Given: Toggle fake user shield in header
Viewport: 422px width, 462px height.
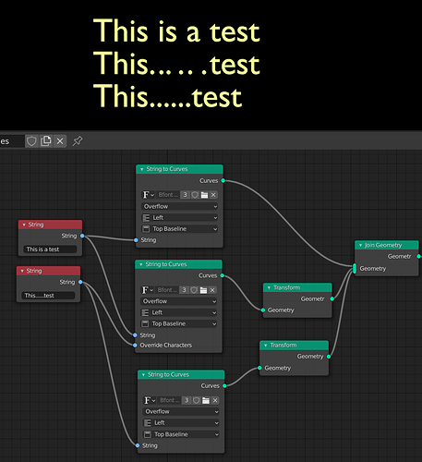Looking at the screenshot, I should point(31,141).
